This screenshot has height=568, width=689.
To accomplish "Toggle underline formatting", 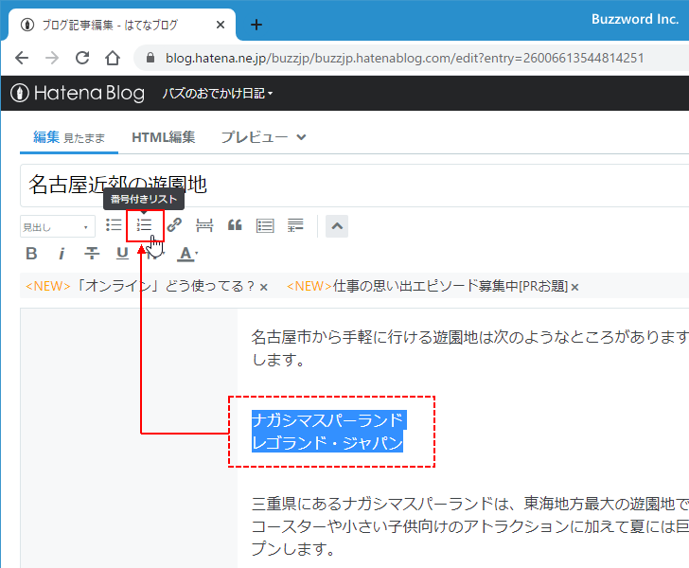I will point(122,254).
